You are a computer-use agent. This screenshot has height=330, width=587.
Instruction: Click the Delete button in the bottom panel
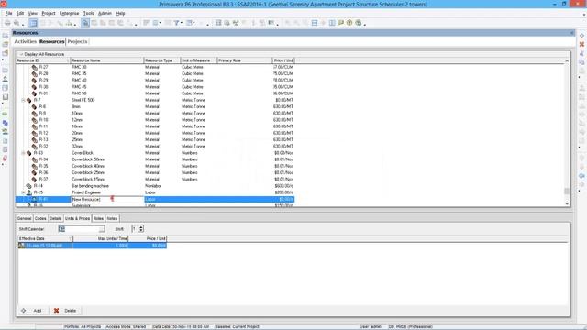coord(66,311)
